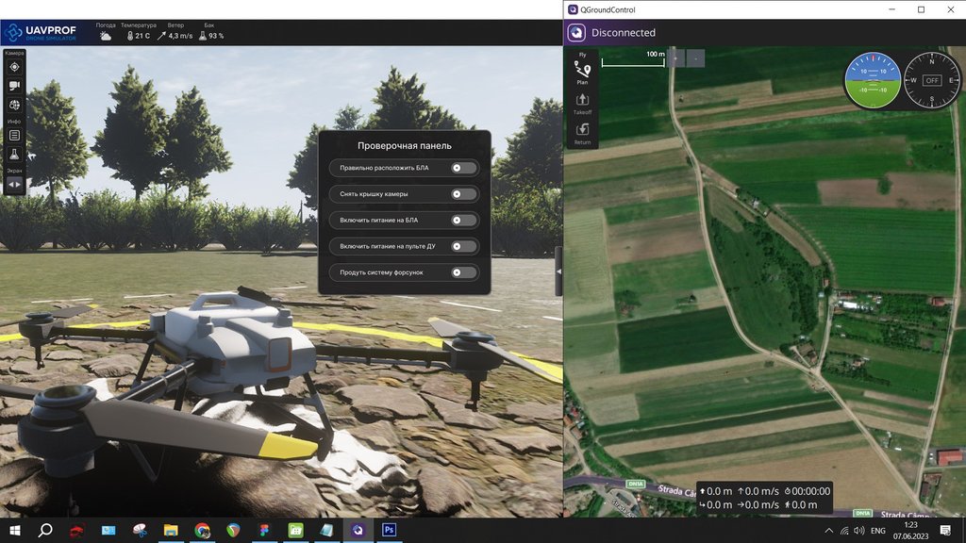Click the Takeoff action icon
Image resolution: width=966 pixels, height=543 pixels.
tap(582, 104)
